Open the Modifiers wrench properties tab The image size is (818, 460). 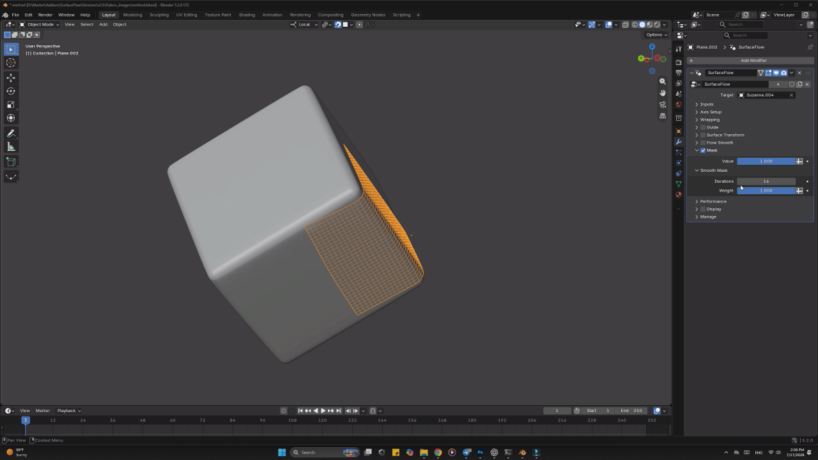pos(679,142)
